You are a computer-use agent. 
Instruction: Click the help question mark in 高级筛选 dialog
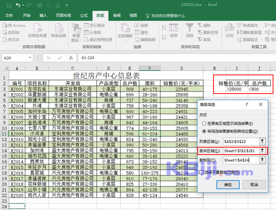tap(247, 105)
